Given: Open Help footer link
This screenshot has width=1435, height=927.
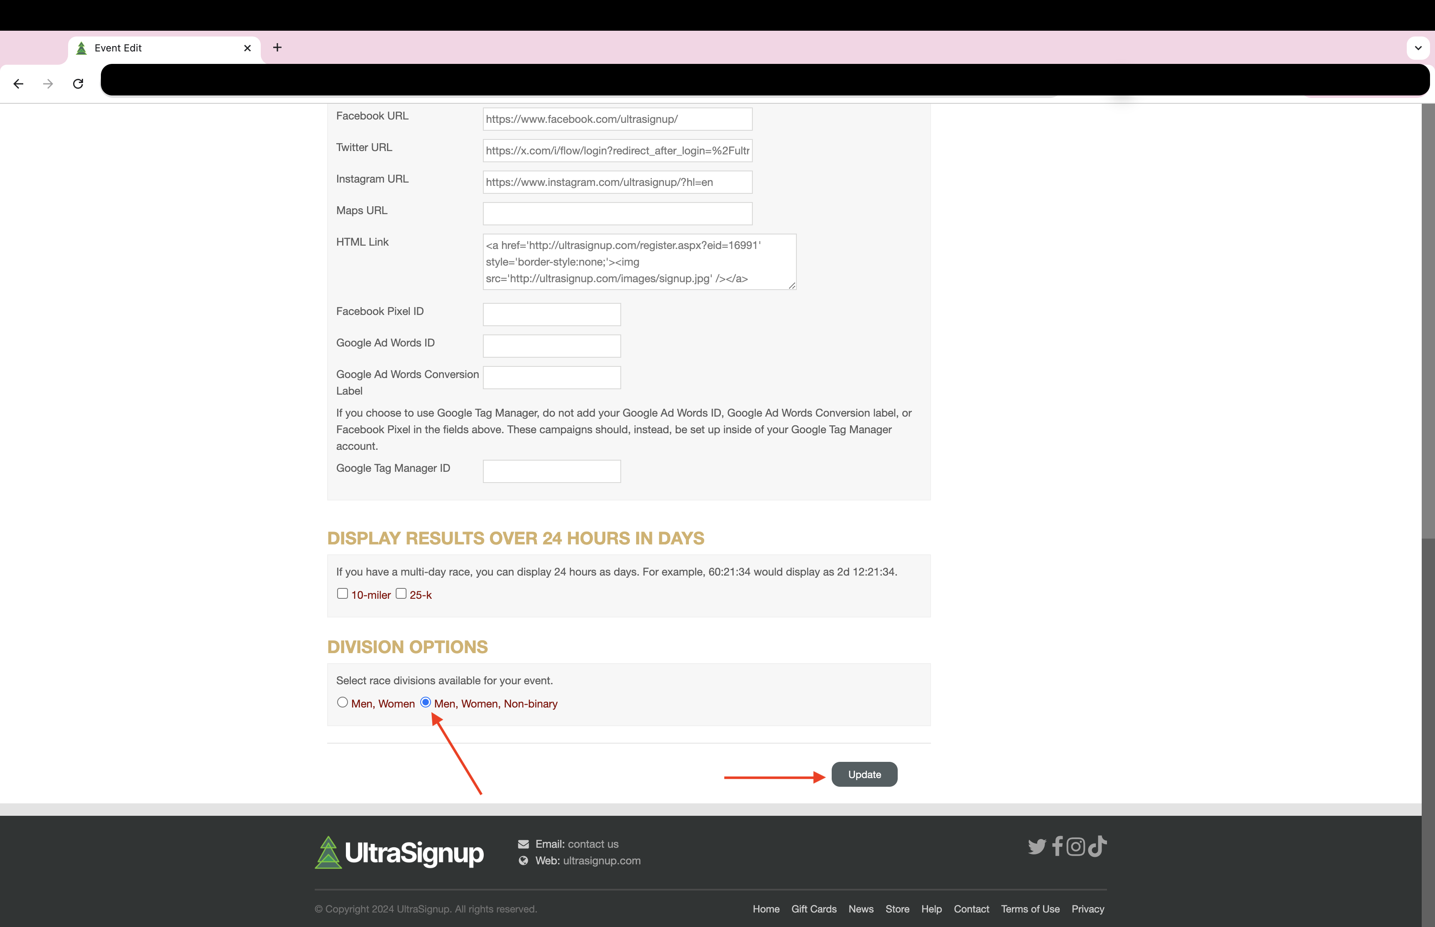Looking at the screenshot, I should pyautogui.click(x=931, y=909).
